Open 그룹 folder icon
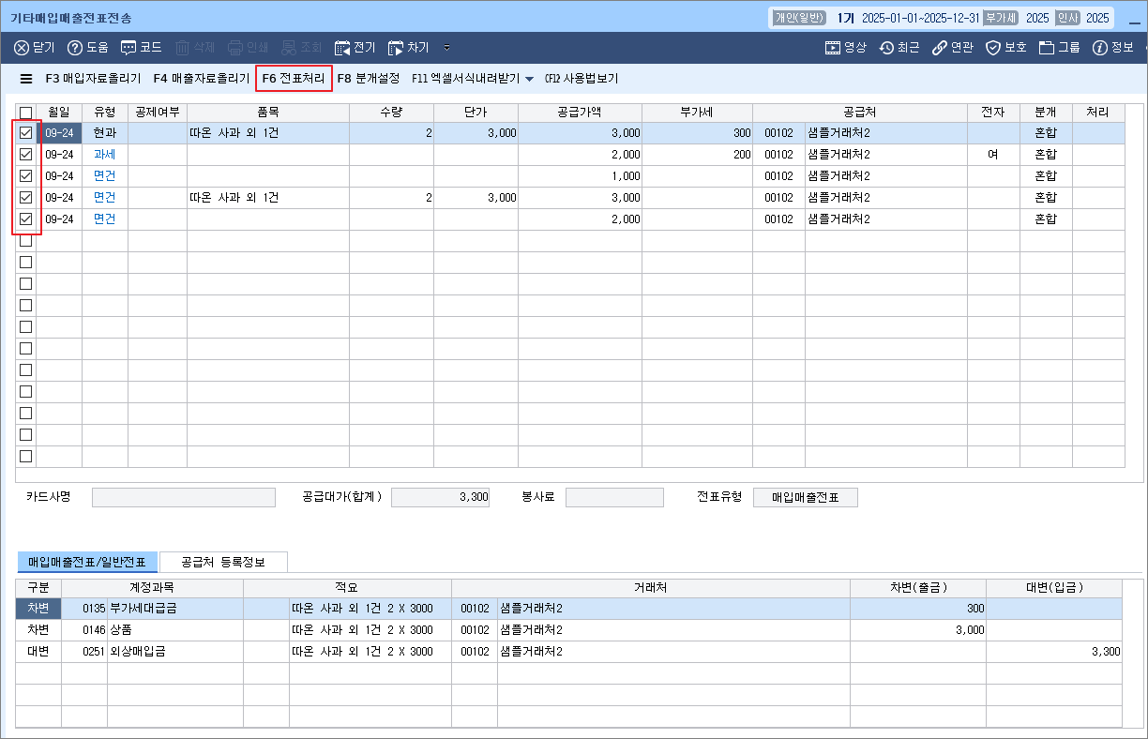 pos(1047,47)
